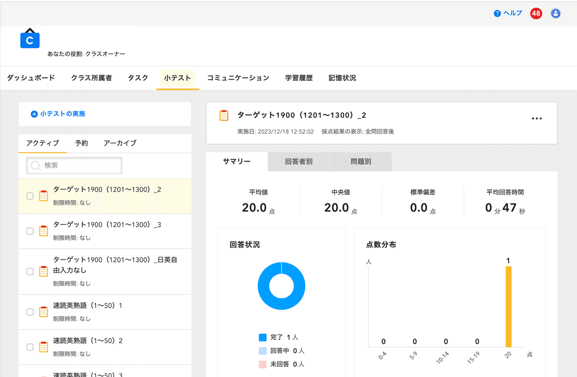Screen dimensions: 577x377
Task: Open quiz ターゲット1900（1201〜1300）_3
Action: [x=107, y=225]
